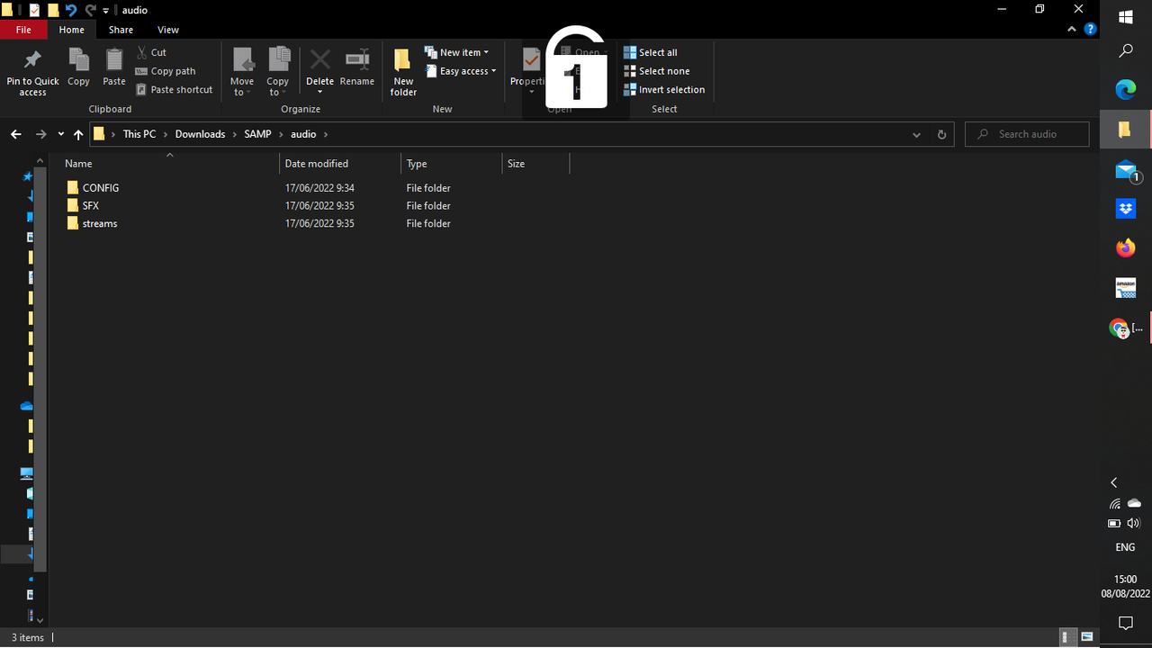Open Microsoft Edge from the taskbar
Image resolution: width=1152 pixels, height=648 pixels.
(1126, 90)
